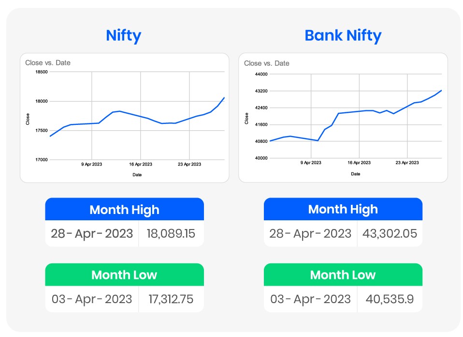Screen dimensions: 463x337
Task: Click the blue "Bank Nifty" heading
Action: (343, 36)
